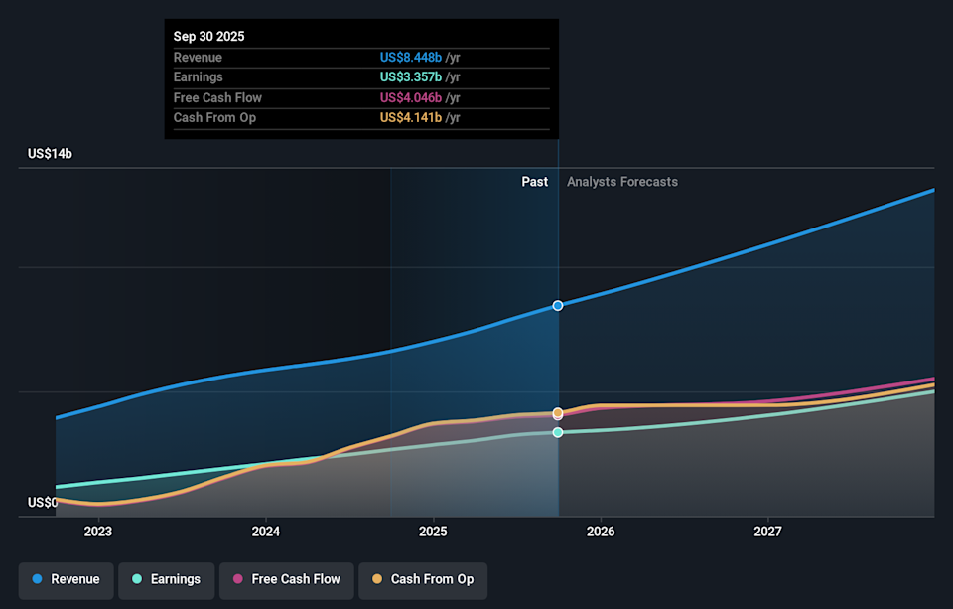Click the 2026 axis label
The width and height of the screenshot is (953, 609).
(x=601, y=532)
